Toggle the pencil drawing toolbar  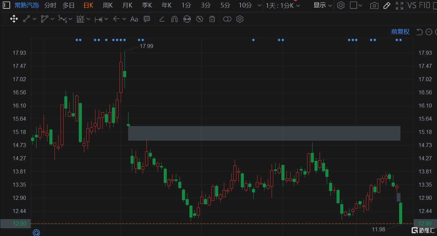pyautogui.click(x=387, y=5)
